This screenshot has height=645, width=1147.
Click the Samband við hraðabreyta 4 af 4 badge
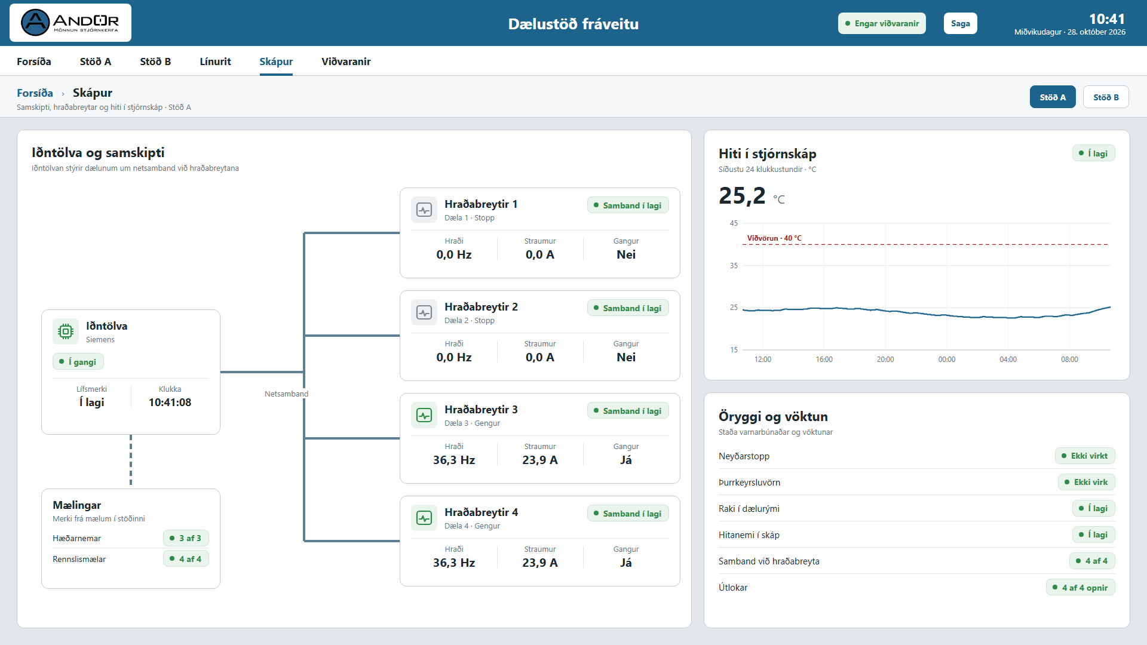pos(1092,561)
